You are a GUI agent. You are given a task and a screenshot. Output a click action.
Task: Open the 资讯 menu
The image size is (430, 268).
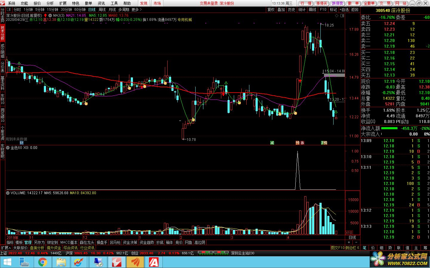(101, 3)
